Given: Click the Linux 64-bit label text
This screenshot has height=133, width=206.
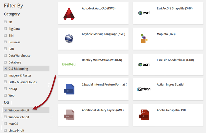Looking at the screenshot, I should [16, 130].
